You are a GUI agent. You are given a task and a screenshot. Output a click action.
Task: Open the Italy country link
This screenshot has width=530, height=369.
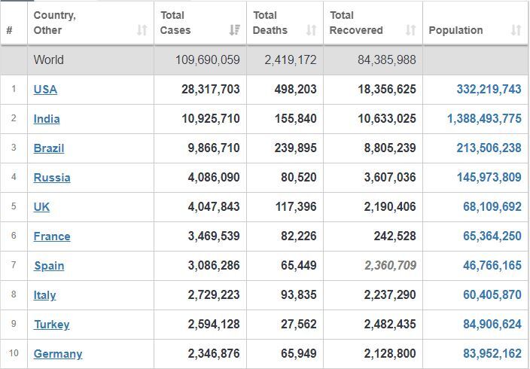[x=44, y=295]
